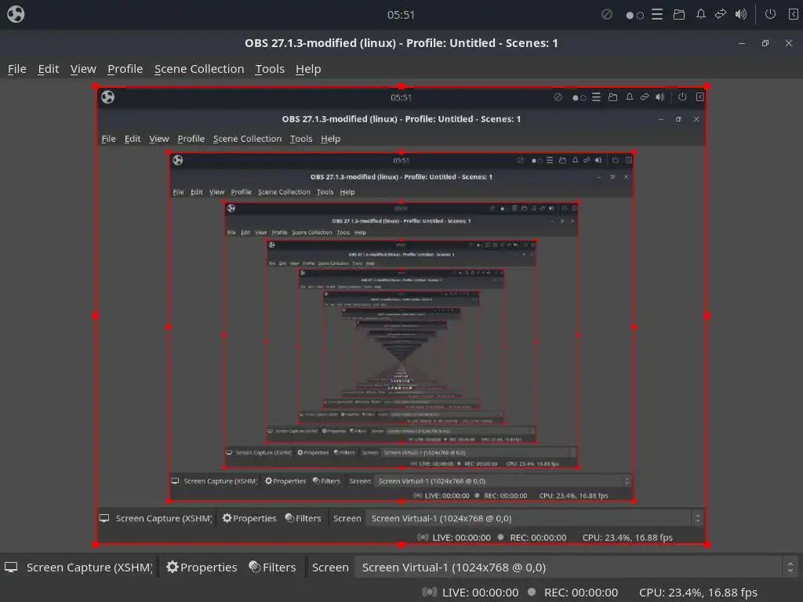Image resolution: width=803 pixels, height=602 pixels.
Task: Click the LIVE: 00:00:00 status text
Action: point(481,593)
